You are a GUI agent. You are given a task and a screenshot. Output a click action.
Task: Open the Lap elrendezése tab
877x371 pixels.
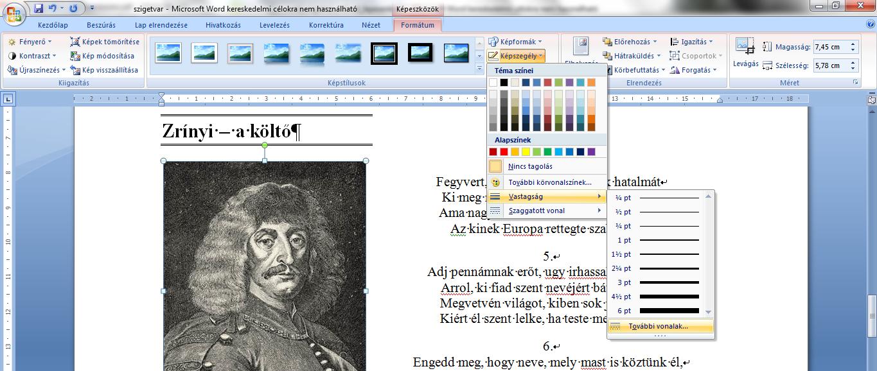coord(161,26)
